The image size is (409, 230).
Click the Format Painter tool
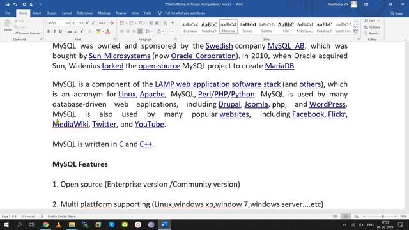[x=27, y=33]
